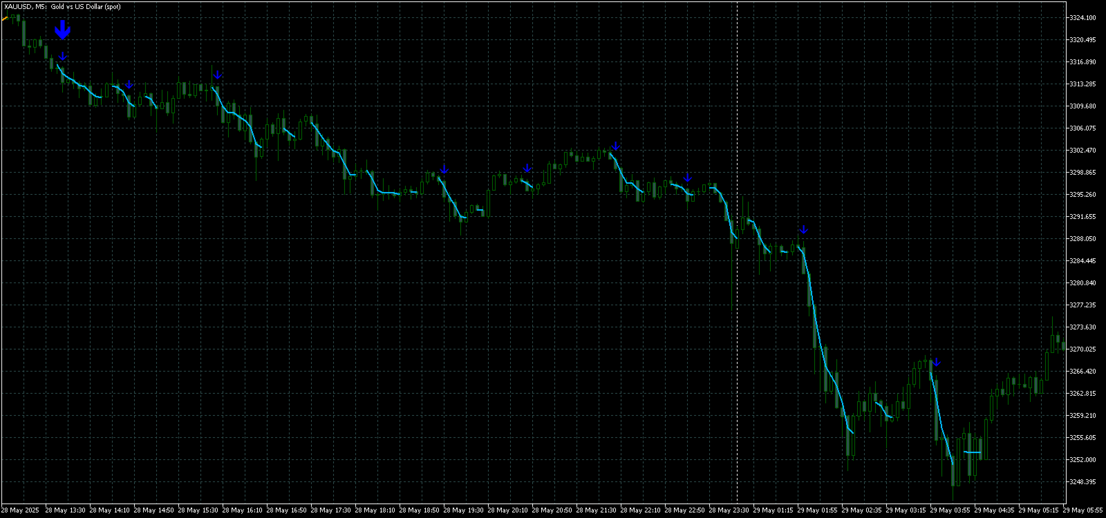Click the 28 May 17:30 time label
Viewport: 1106px width, 518px height.
tap(331, 510)
